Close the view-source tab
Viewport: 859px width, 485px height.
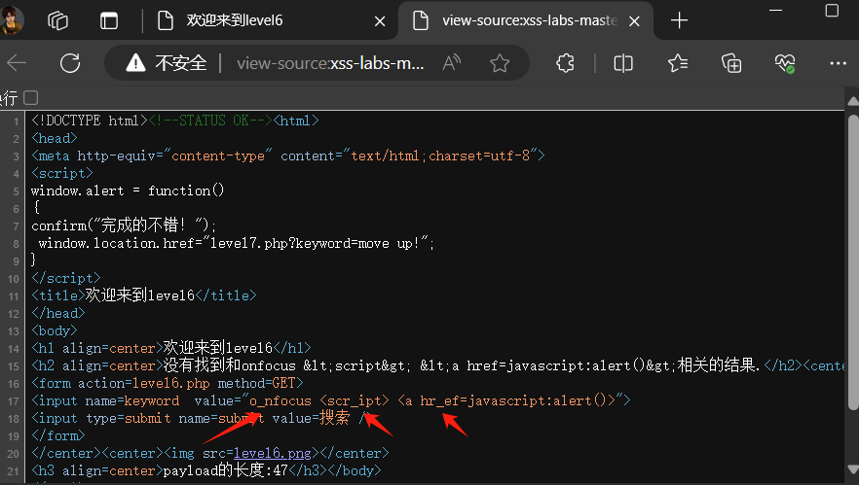(634, 21)
